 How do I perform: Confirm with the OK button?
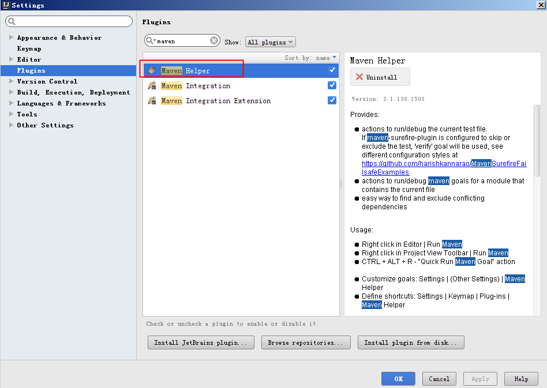pyautogui.click(x=398, y=379)
